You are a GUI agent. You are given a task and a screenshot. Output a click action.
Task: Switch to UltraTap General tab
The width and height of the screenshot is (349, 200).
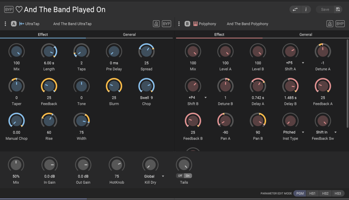[129, 34]
